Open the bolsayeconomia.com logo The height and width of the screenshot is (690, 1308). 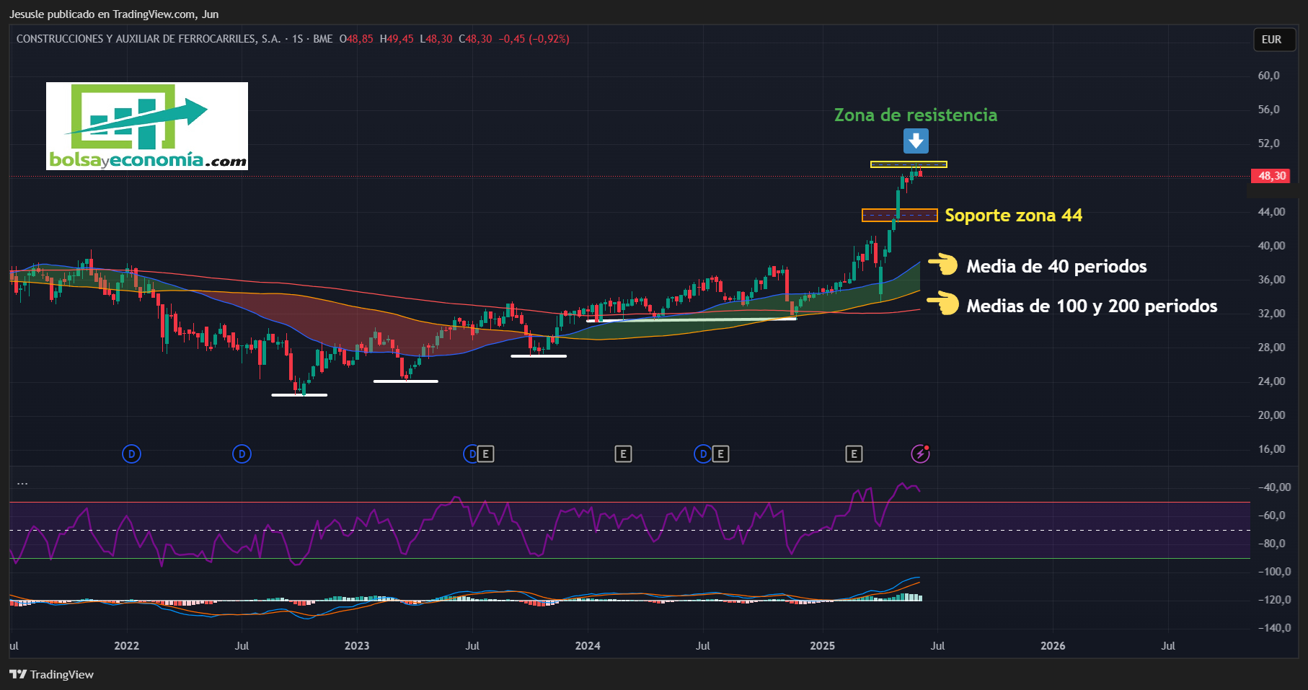coord(147,126)
